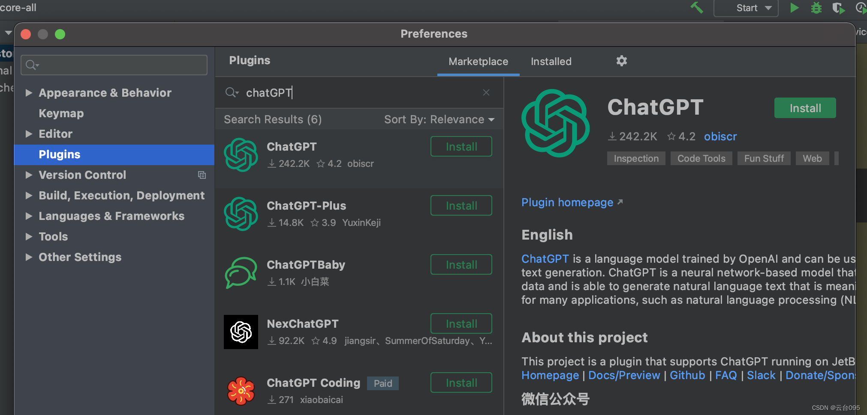Image resolution: width=867 pixels, height=415 pixels.
Task: Open obiscr vendor link
Action: point(720,136)
